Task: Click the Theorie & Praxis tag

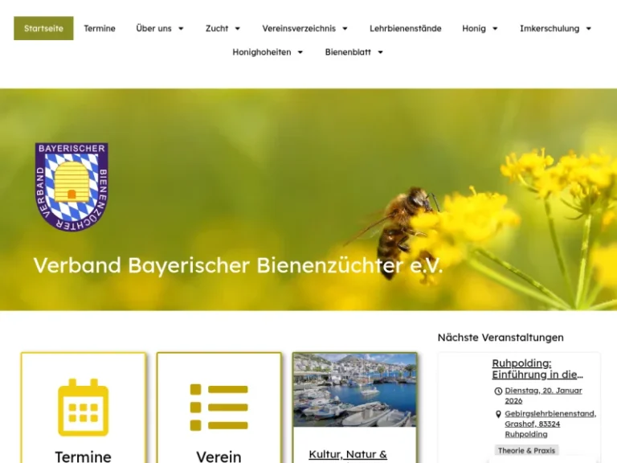Action: [526, 450]
